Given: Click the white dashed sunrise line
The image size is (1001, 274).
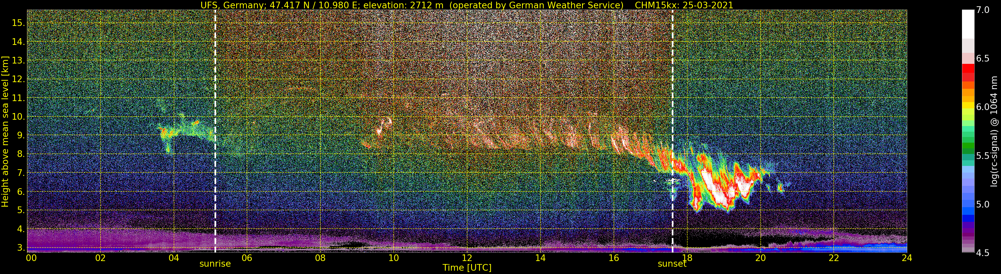Looking at the screenshot, I should [x=215, y=131].
